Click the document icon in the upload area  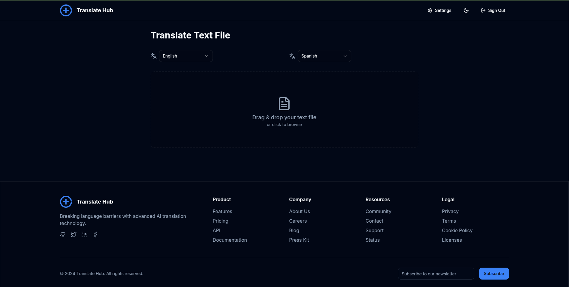[284, 103]
